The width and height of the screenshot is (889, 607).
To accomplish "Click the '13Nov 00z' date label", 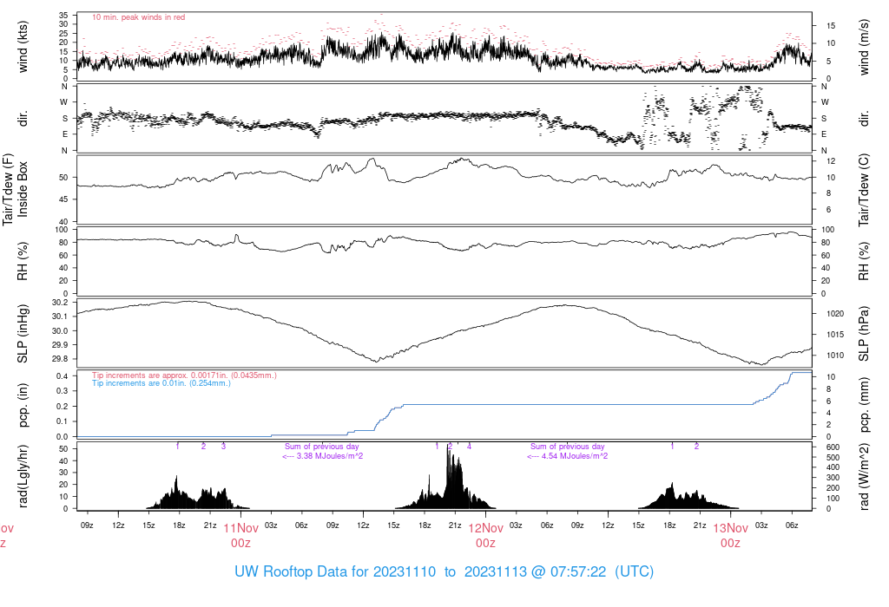I will 731,536.
